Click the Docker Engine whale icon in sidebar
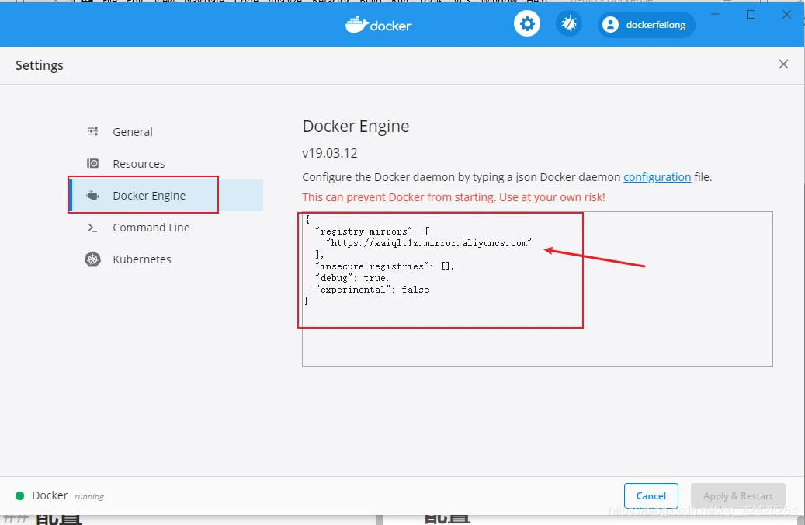 pyautogui.click(x=92, y=196)
